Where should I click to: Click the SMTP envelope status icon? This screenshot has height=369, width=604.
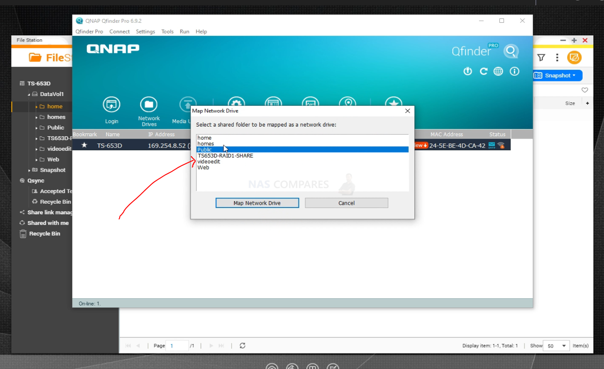tap(492, 145)
